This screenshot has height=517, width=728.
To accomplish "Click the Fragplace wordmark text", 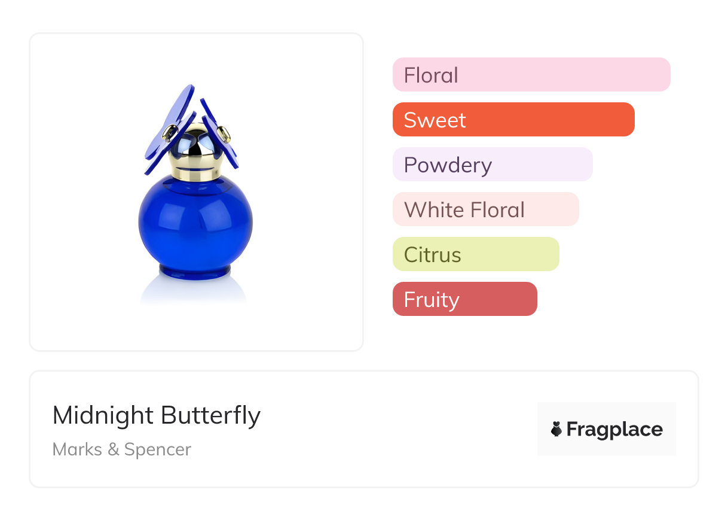I will (614, 430).
